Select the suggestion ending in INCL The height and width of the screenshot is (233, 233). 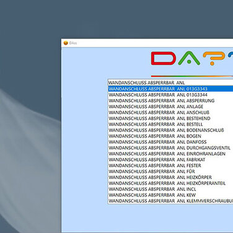(x=170, y=189)
